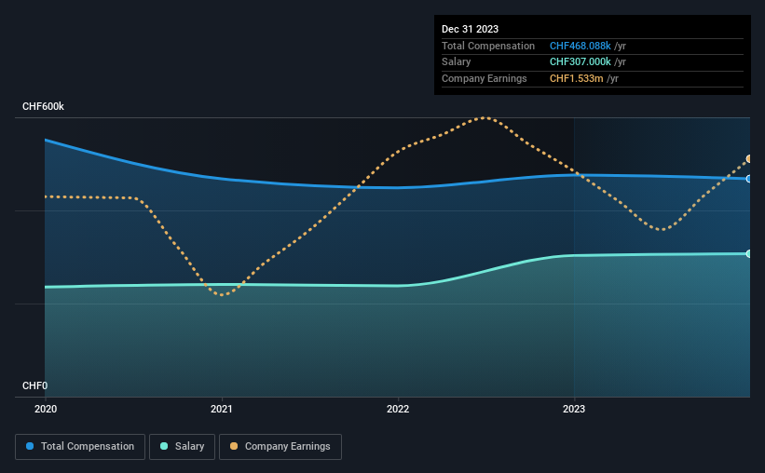This screenshot has height=473, width=765.
Task: Toggle the Total Compensation legend button
Action: point(80,447)
